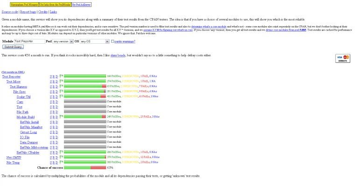The width and height of the screenshot is (355, 186).
Task: Click the flag icon in ExtUtils::CBuilder row
Action: point(61,152)
